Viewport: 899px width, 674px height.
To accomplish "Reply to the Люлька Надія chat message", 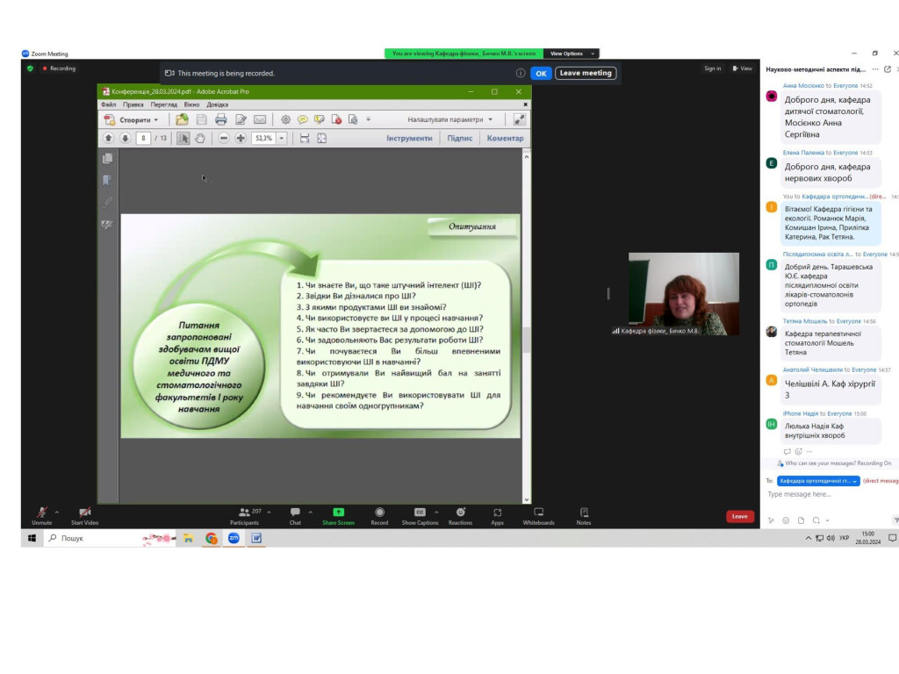I will 788,452.
